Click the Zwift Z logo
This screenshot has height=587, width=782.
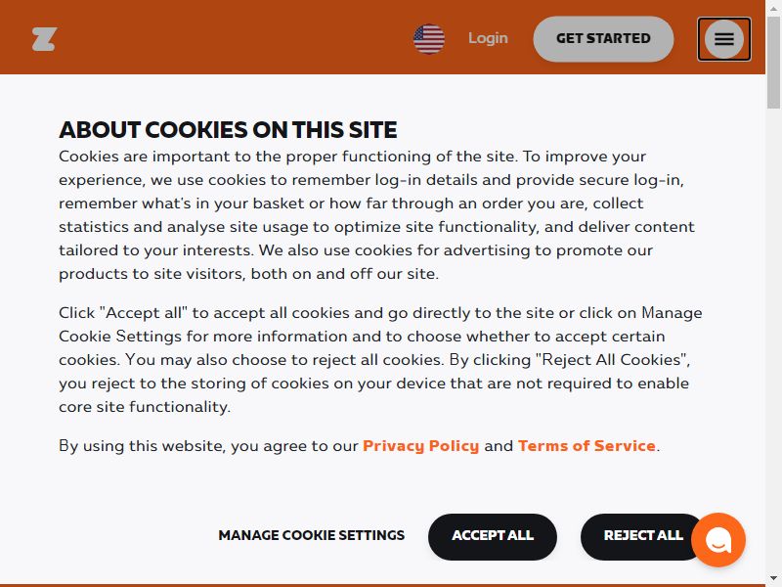pos(44,39)
